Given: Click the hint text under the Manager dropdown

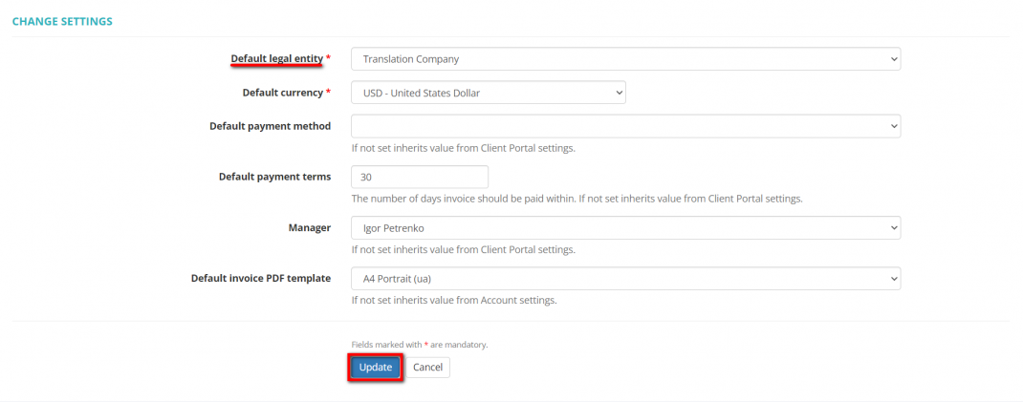Looking at the screenshot, I should pos(463,249).
